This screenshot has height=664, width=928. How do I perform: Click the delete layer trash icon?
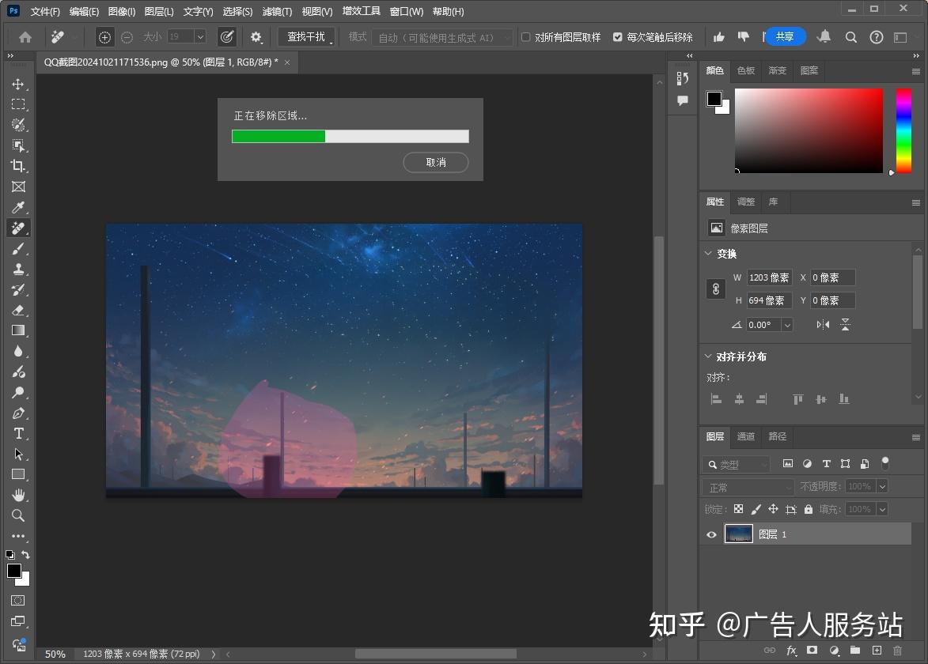point(897,651)
